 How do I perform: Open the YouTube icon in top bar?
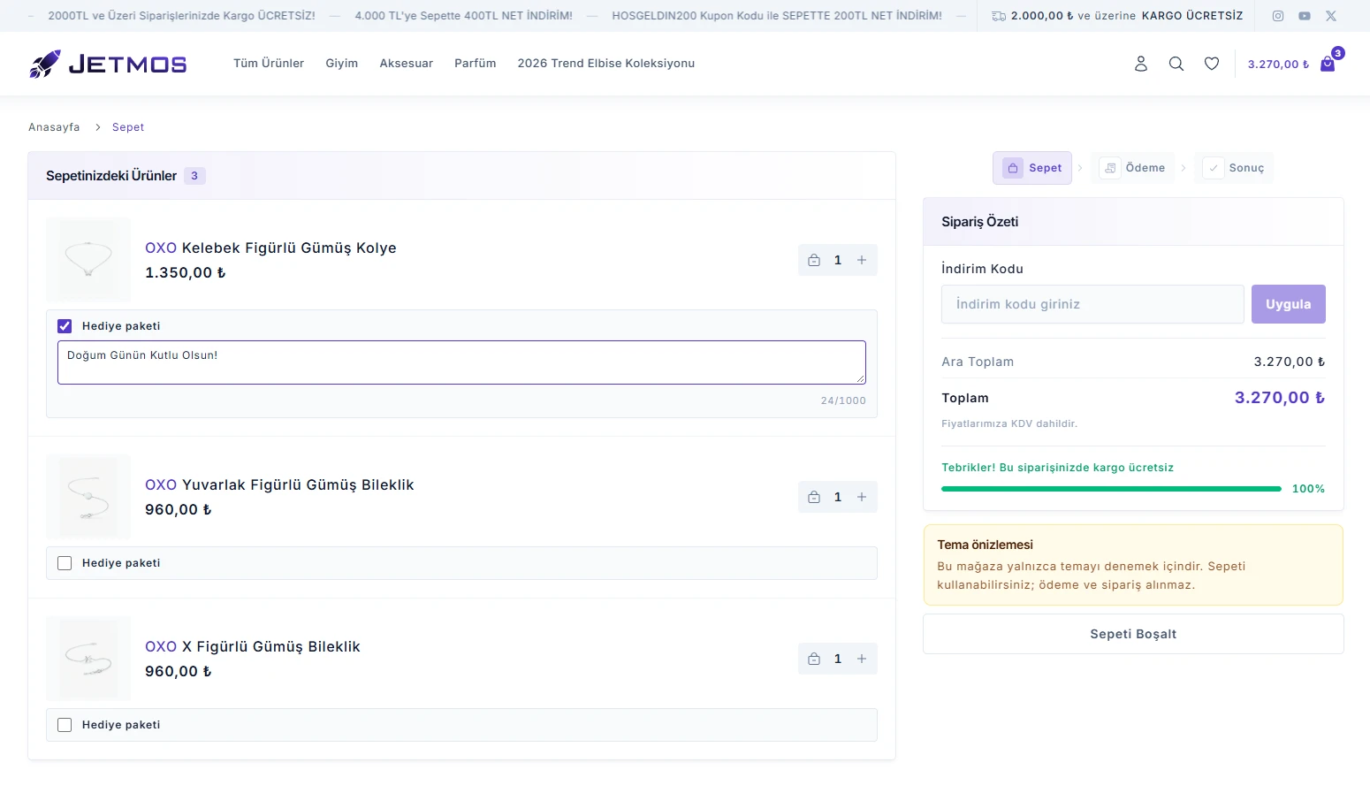tap(1305, 16)
